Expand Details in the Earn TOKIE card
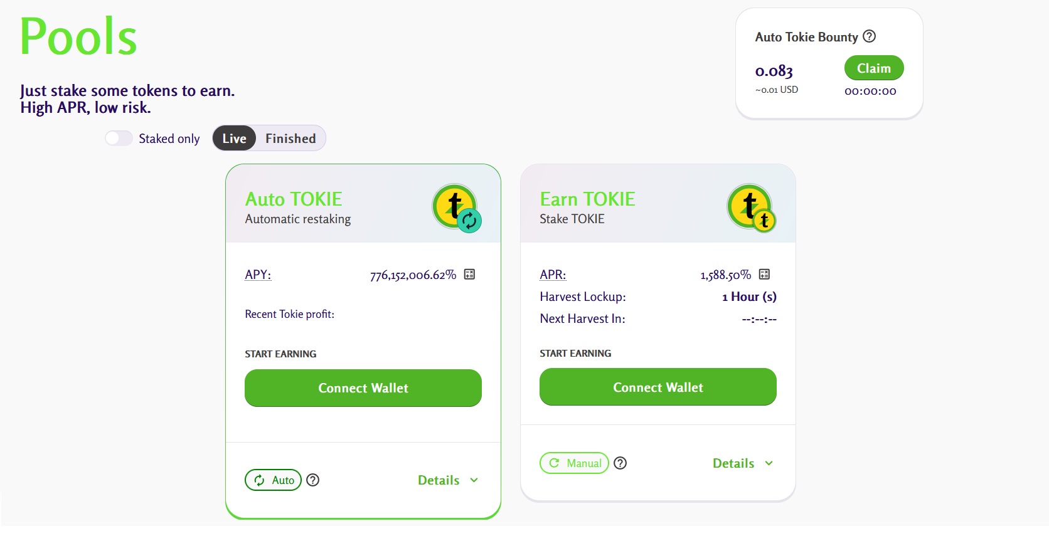1049x536 pixels. click(x=742, y=463)
